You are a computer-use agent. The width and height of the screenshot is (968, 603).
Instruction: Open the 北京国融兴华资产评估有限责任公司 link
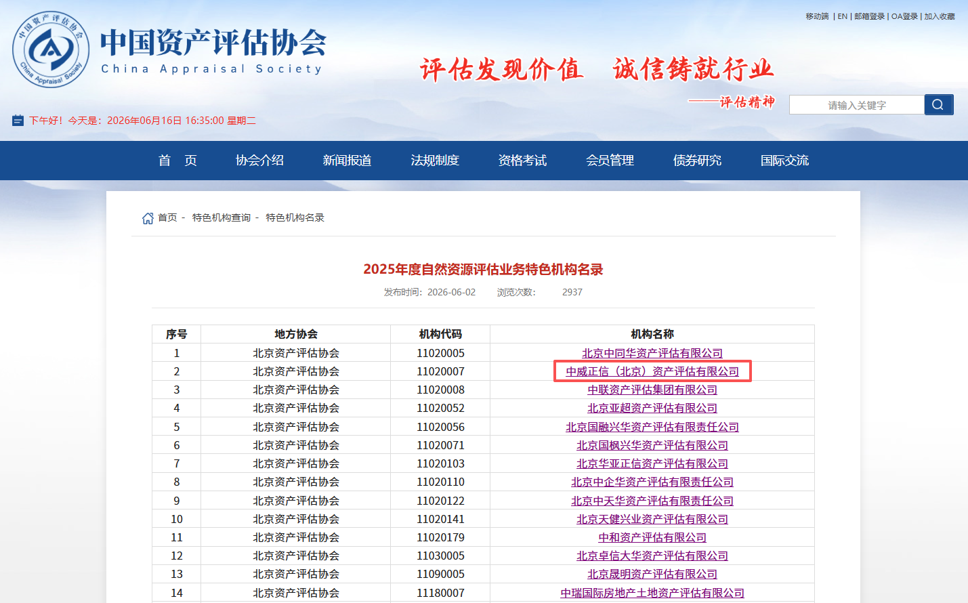point(652,427)
